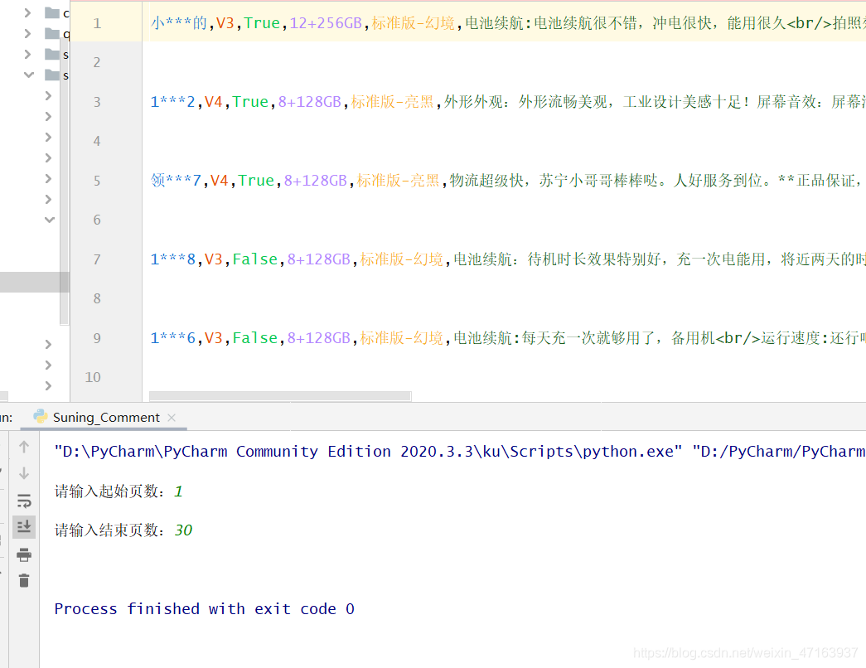Click the Python icon on Suning_Comment tab
The width and height of the screenshot is (866, 668).
point(40,417)
